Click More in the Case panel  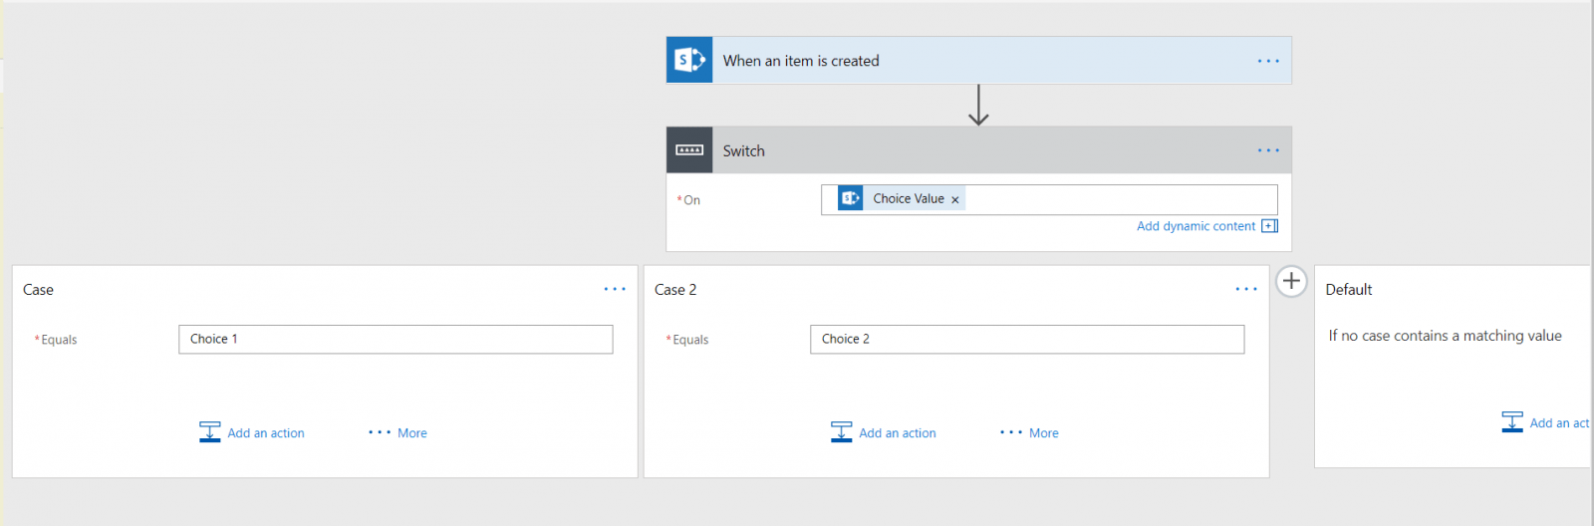tap(398, 433)
